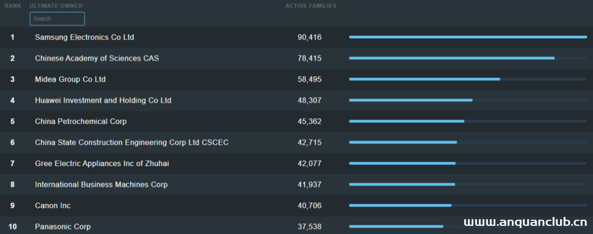Click the 48,307 active families count
This screenshot has width=593, height=234.
click(309, 100)
